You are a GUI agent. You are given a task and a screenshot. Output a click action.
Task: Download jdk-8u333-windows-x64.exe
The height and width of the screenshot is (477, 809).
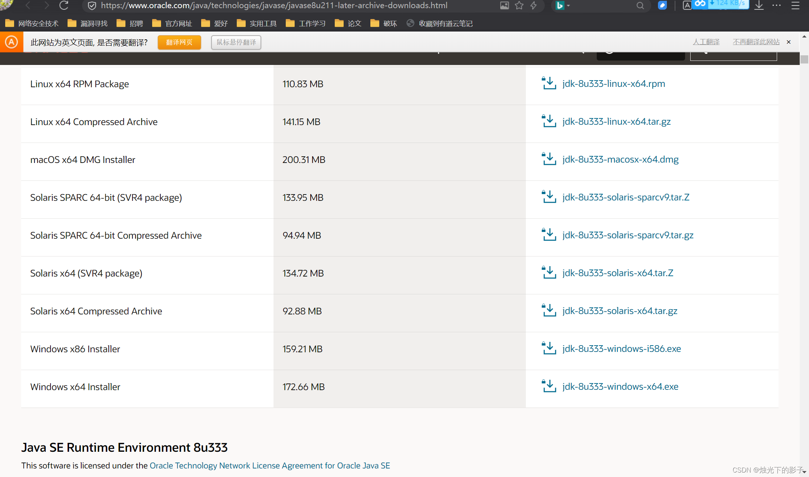(x=620, y=387)
